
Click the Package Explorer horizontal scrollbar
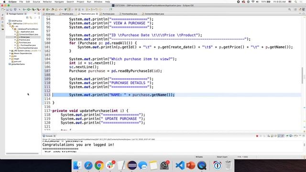tap(22, 153)
